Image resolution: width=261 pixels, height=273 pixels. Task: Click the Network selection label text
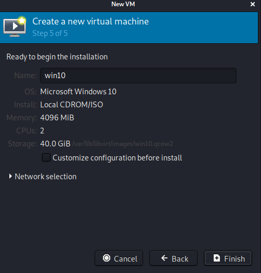[x=46, y=177]
